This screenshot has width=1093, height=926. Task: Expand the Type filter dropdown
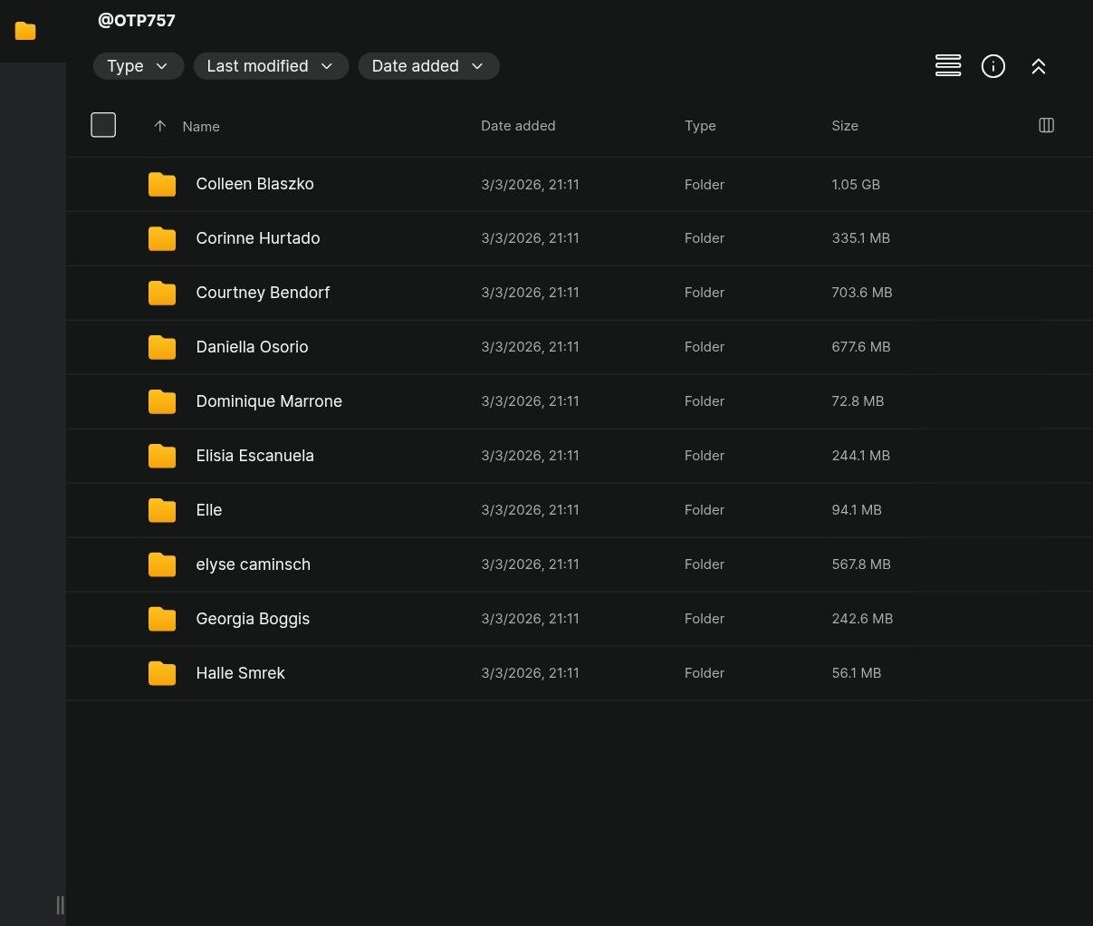point(138,66)
